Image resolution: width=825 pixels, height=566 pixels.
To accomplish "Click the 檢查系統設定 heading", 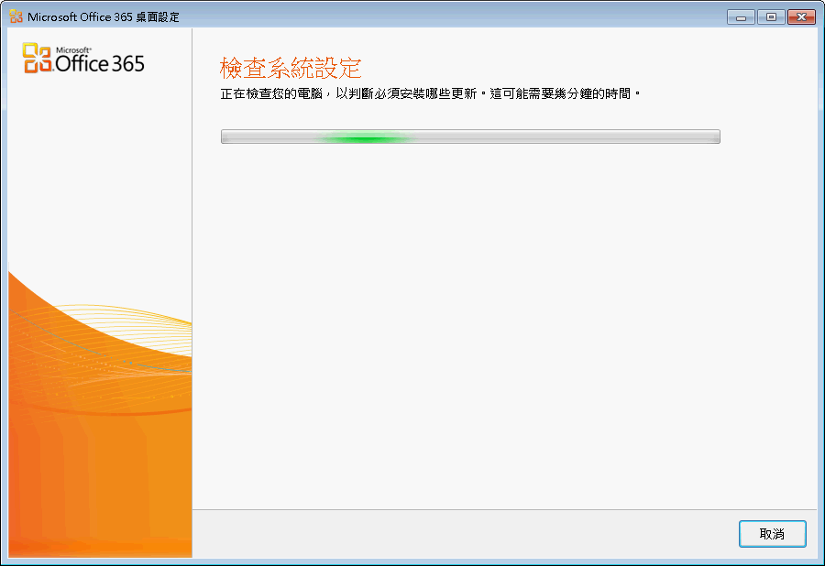I will (291, 68).
